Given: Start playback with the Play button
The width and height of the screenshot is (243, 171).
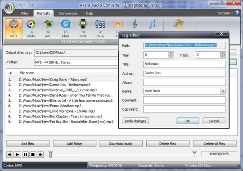Looking at the screenshot, I should point(18,154).
